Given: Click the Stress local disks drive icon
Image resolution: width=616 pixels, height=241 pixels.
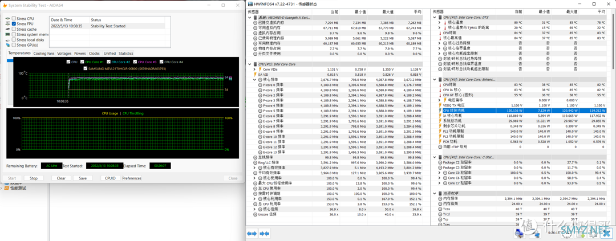Looking at the screenshot, I should 8,40.
